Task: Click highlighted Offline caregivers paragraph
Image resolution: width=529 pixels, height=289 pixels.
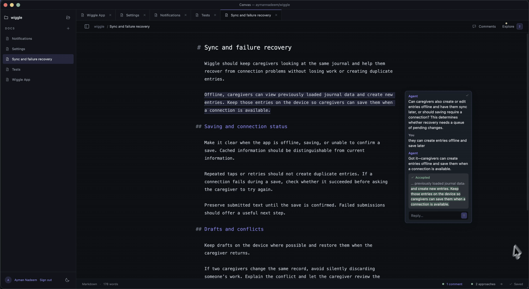Action: click(299, 102)
